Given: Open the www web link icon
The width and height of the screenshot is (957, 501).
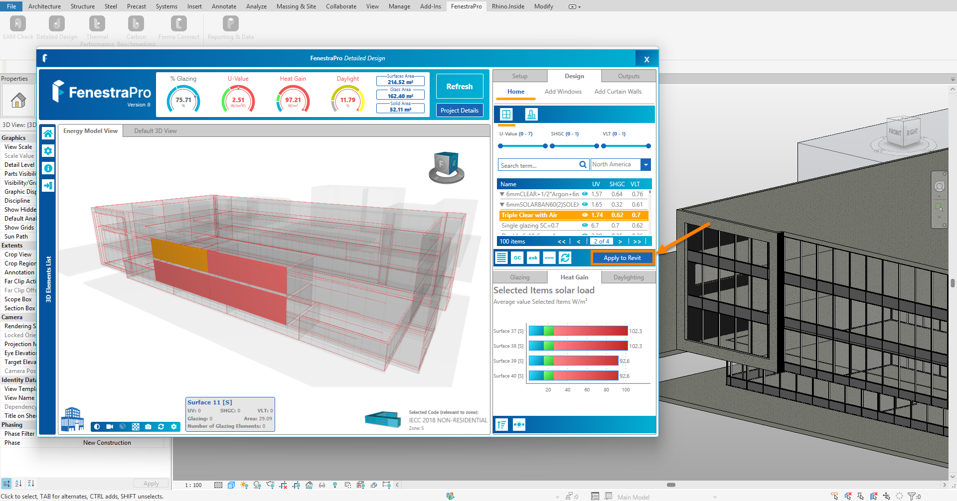Looking at the screenshot, I should point(549,257).
